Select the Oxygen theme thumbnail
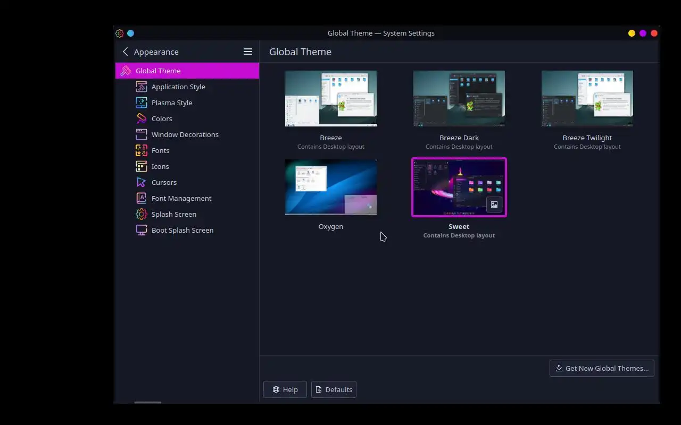The image size is (681, 425). click(x=331, y=187)
